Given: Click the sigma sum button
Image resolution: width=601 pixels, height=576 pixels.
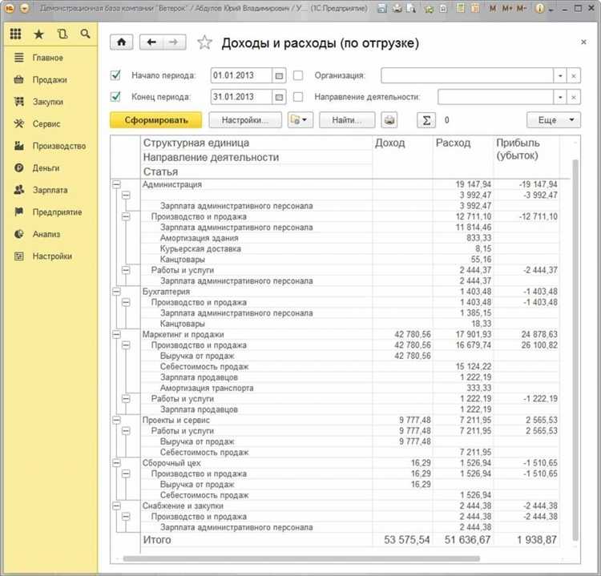Looking at the screenshot, I should click(x=426, y=120).
